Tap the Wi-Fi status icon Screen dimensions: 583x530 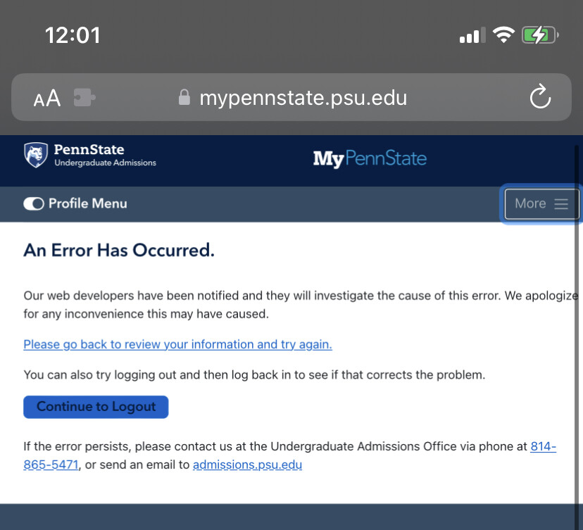(503, 35)
